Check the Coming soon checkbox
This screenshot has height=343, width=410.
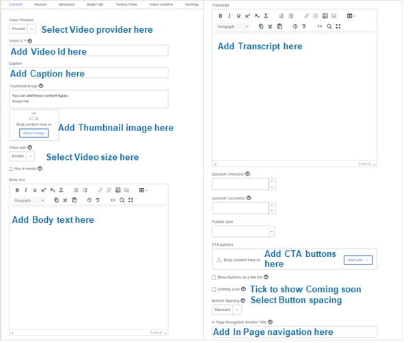(x=215, y=289)
